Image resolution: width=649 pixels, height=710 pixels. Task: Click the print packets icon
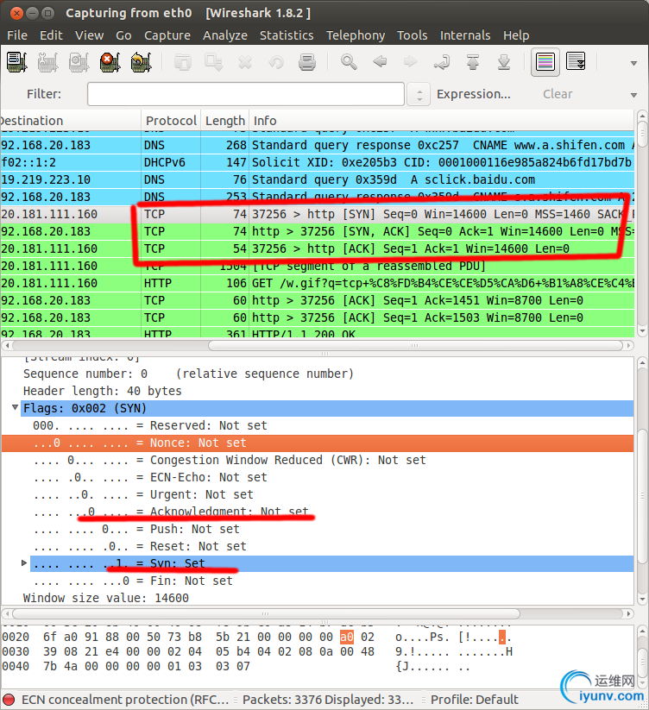click(307, 62)
